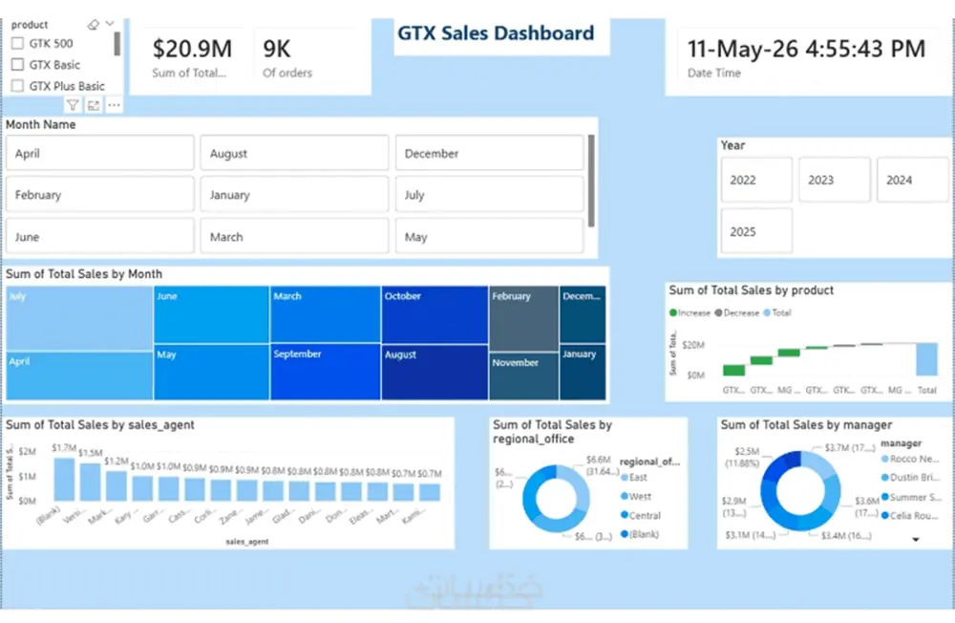
Task: Select June in the Month Name slicer
Action: [100, 236]
